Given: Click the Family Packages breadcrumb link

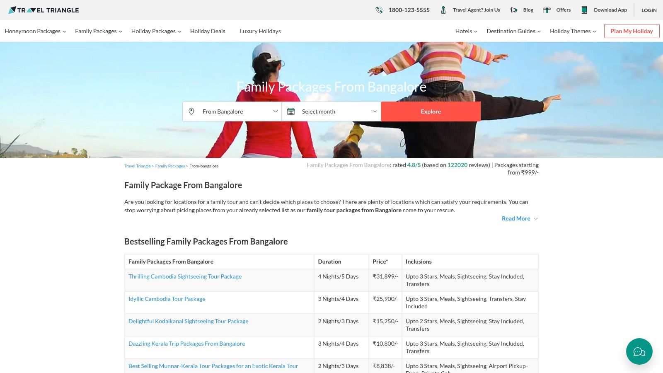Looking at the screenshot, I should click(170, 166).
